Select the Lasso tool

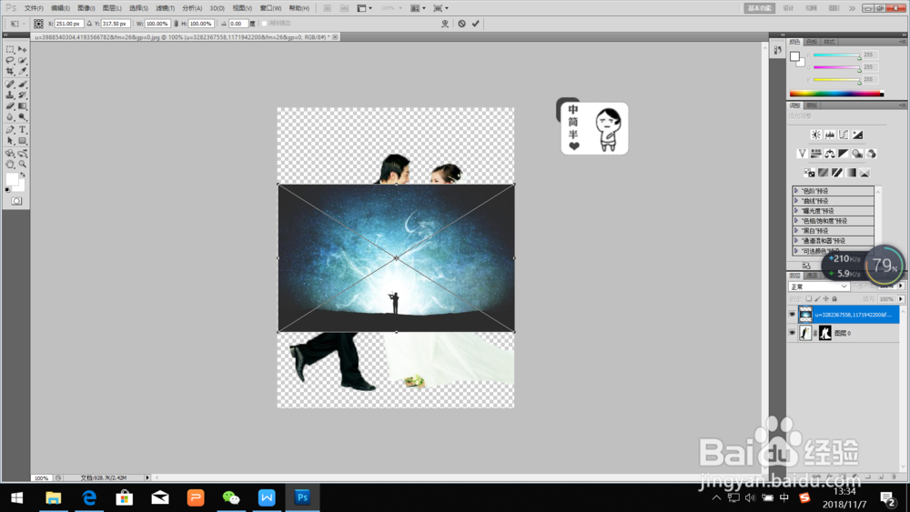(x=10, y=60)
